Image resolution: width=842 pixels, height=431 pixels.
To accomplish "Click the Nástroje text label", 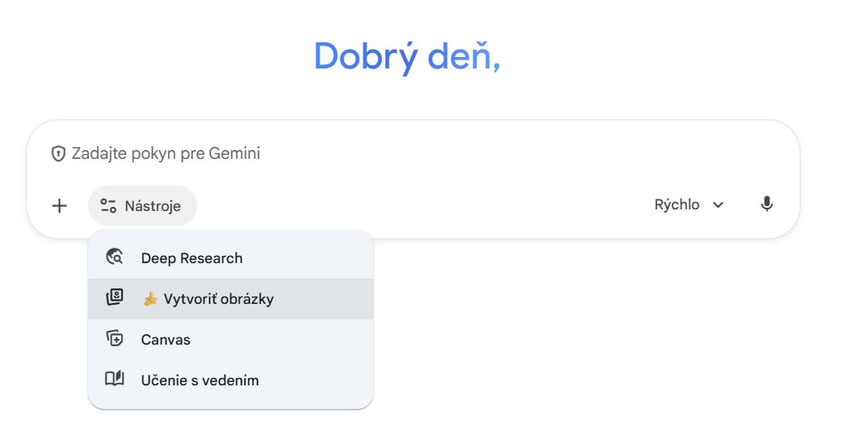I will (152, 206).
